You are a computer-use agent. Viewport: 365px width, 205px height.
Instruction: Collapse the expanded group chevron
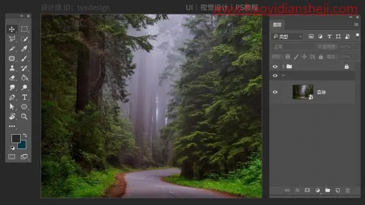[x=283, y=76]
